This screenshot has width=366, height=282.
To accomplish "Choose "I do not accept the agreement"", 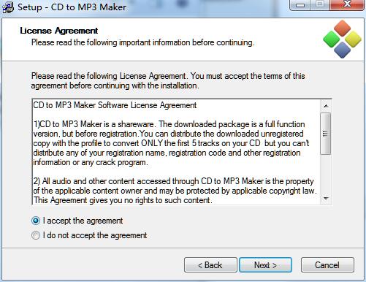I will tap(36, 235).
